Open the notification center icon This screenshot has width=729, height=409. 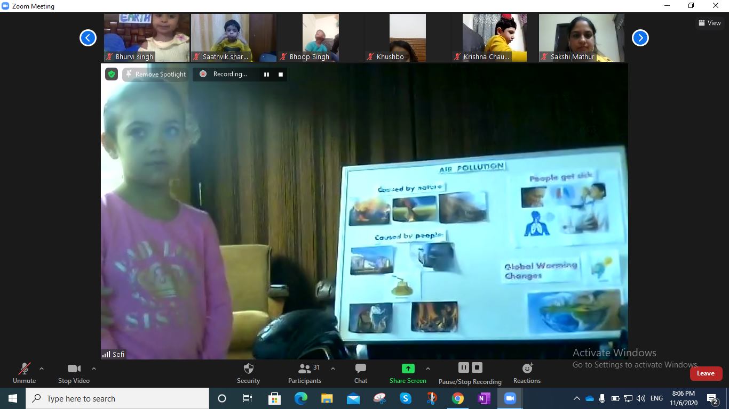712,398
